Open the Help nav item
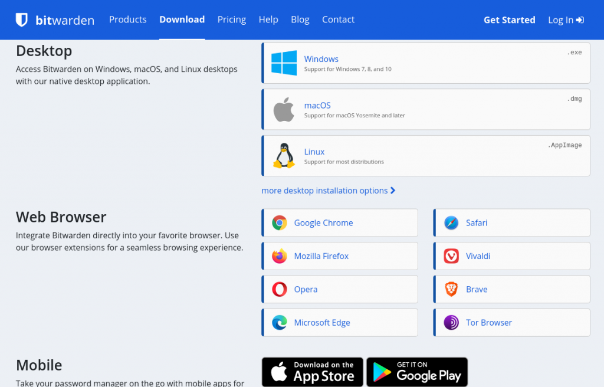This screenshot has width=604, height=387. [268, 19]
